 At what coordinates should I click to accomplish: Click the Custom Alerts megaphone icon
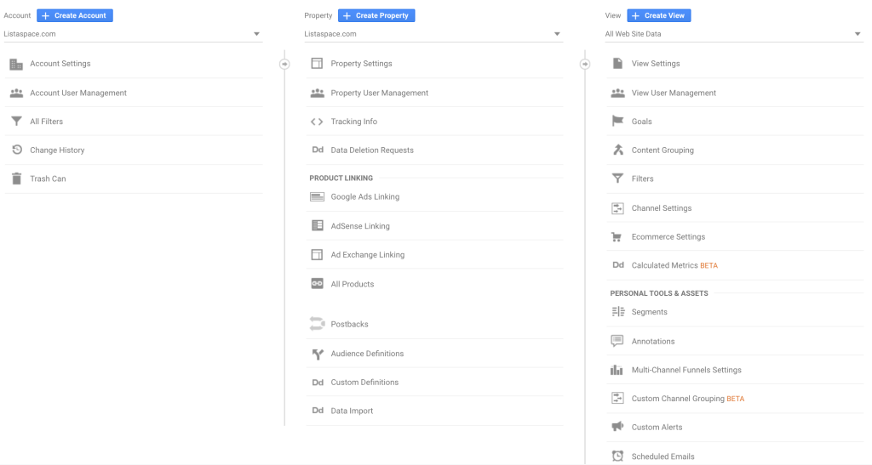pyautogui.click(x=617, y=427)
